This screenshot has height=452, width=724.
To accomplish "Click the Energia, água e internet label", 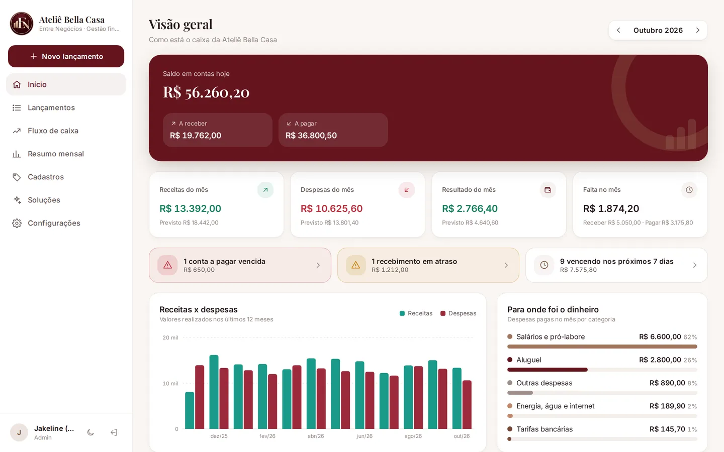I will click(555, 406).
